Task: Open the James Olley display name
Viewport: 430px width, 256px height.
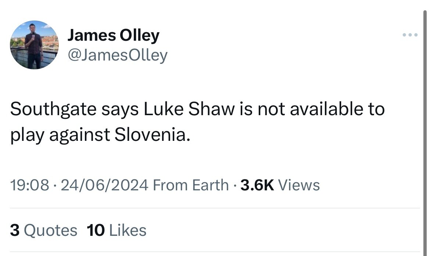Action: coord(113,36)
